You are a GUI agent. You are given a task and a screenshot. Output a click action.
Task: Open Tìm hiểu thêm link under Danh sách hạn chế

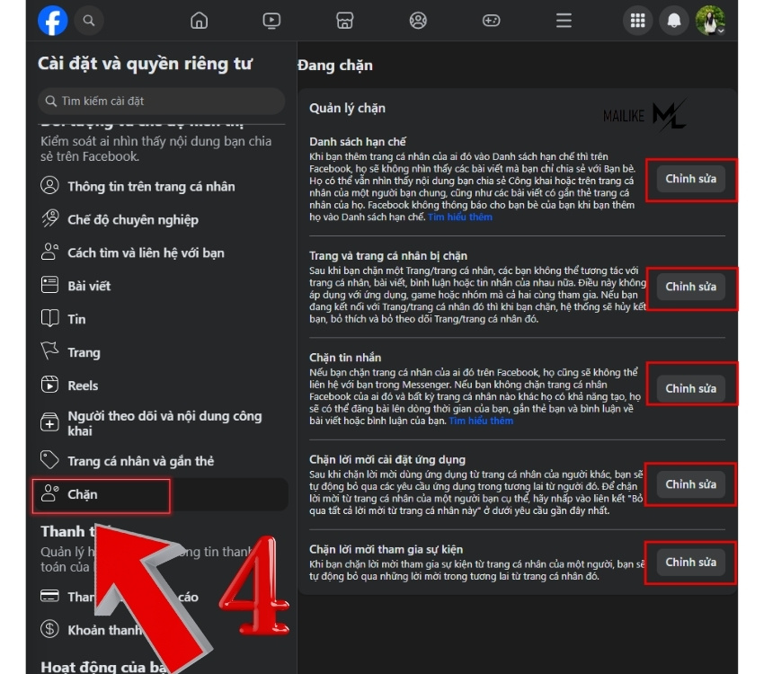[460, 217]
